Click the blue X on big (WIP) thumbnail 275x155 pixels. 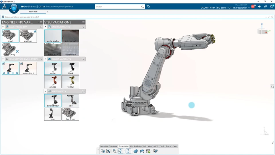tap(17, 51)
